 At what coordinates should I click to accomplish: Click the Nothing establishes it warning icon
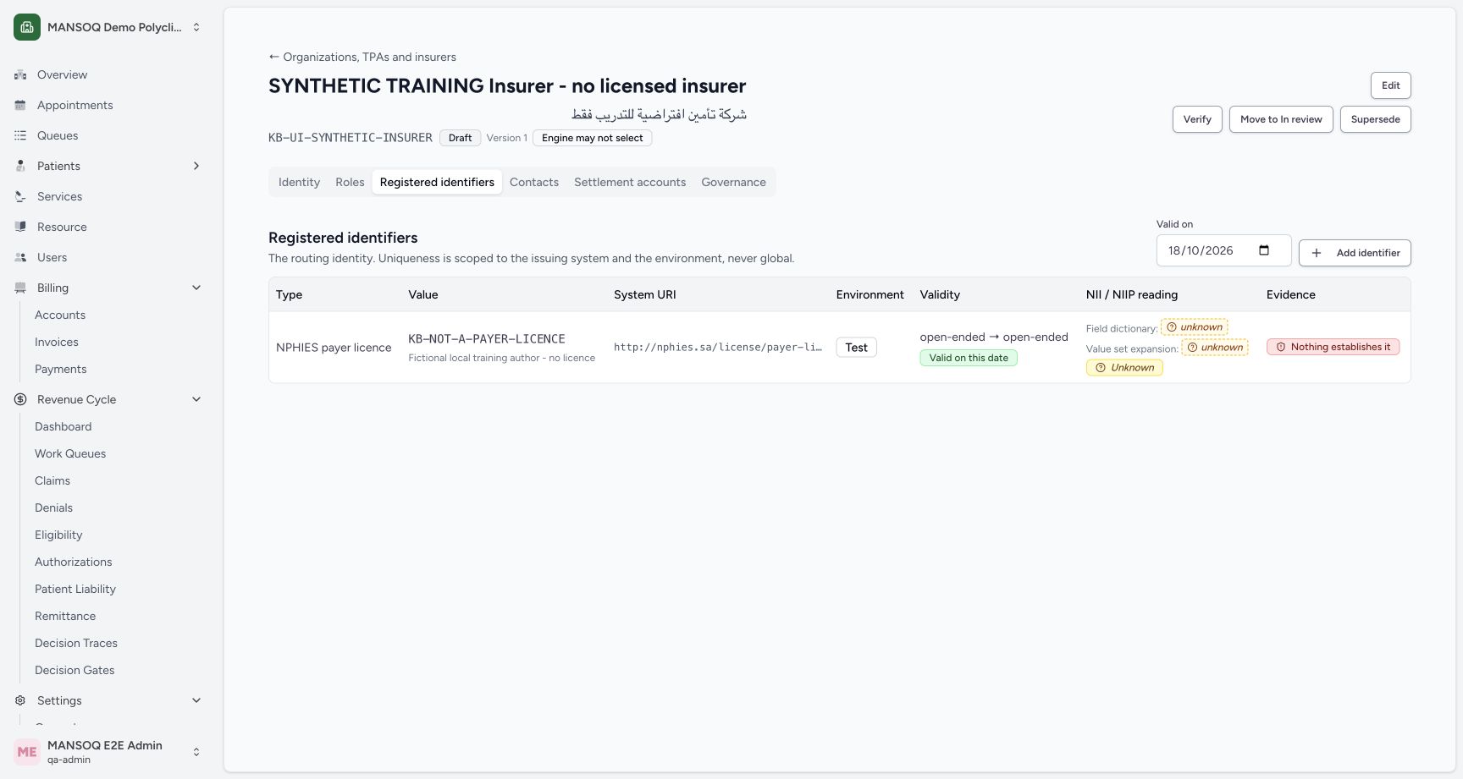(1281, 347)
